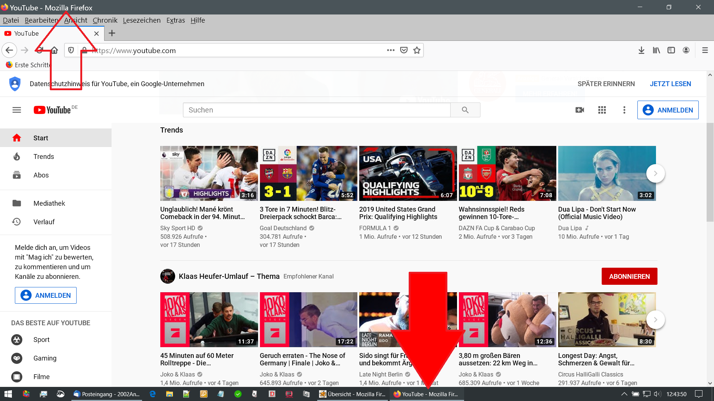The width and height of the screenshot is (714, 401).
Task: Save page to Pocket icon
Action: (404, 50)
